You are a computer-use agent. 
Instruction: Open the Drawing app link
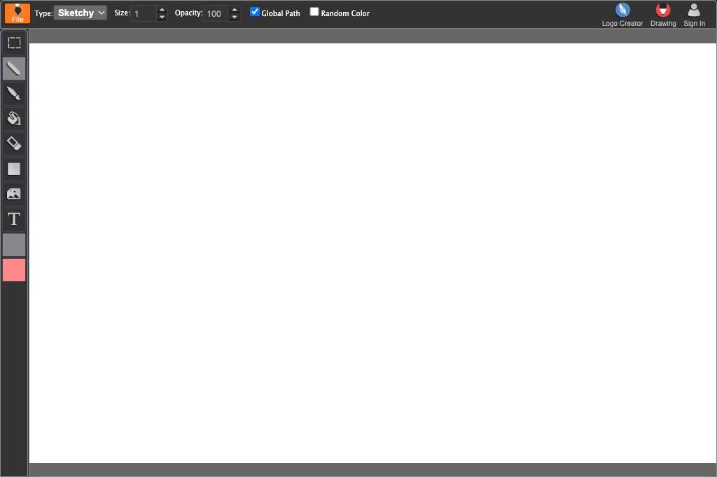pos(663,15)
